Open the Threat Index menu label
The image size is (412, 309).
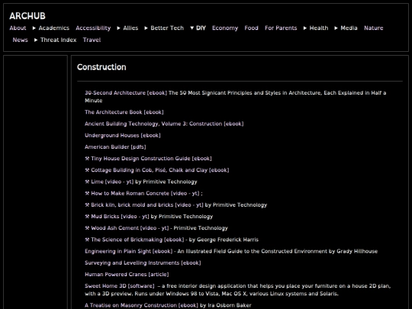(x=58, y=40)
